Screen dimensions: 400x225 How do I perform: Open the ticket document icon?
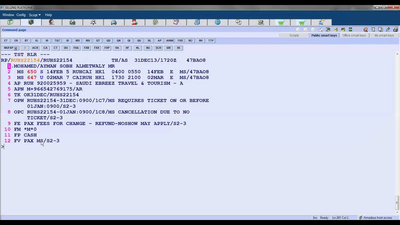(x=176, y=22)
